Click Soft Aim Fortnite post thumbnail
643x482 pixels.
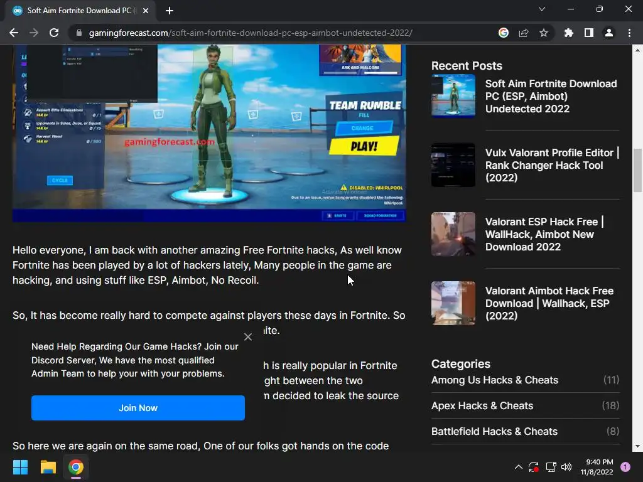[453, 96]
